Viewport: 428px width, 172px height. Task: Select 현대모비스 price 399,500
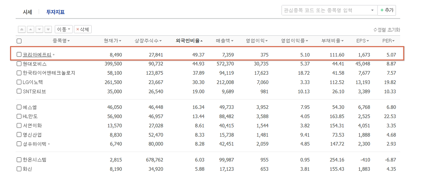114,64
